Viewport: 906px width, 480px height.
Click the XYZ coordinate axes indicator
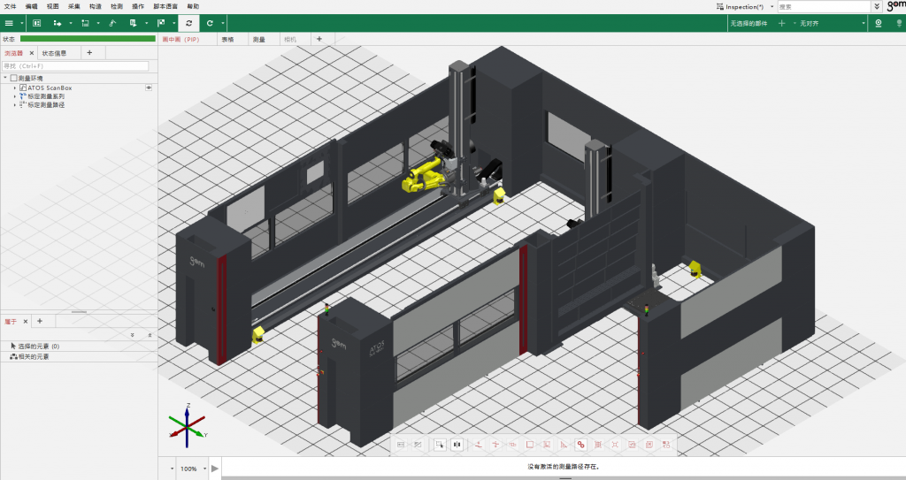pyautogui.click(x=188, y=427)
